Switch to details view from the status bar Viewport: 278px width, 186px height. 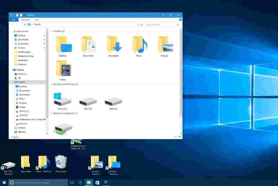pos(175,137)
